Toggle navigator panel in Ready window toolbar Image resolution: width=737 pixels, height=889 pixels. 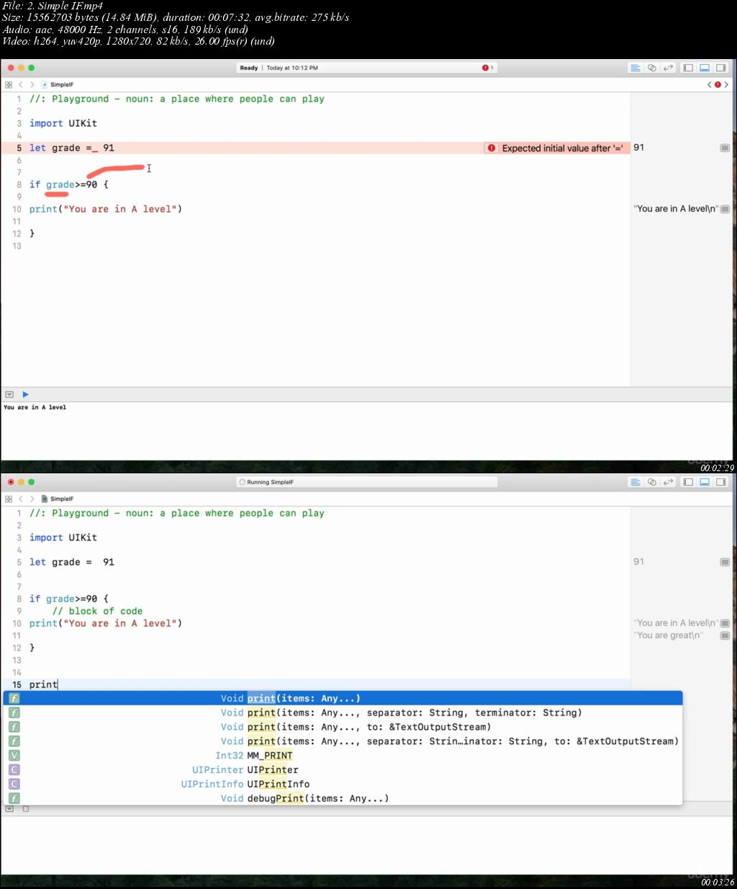[688, 68]
